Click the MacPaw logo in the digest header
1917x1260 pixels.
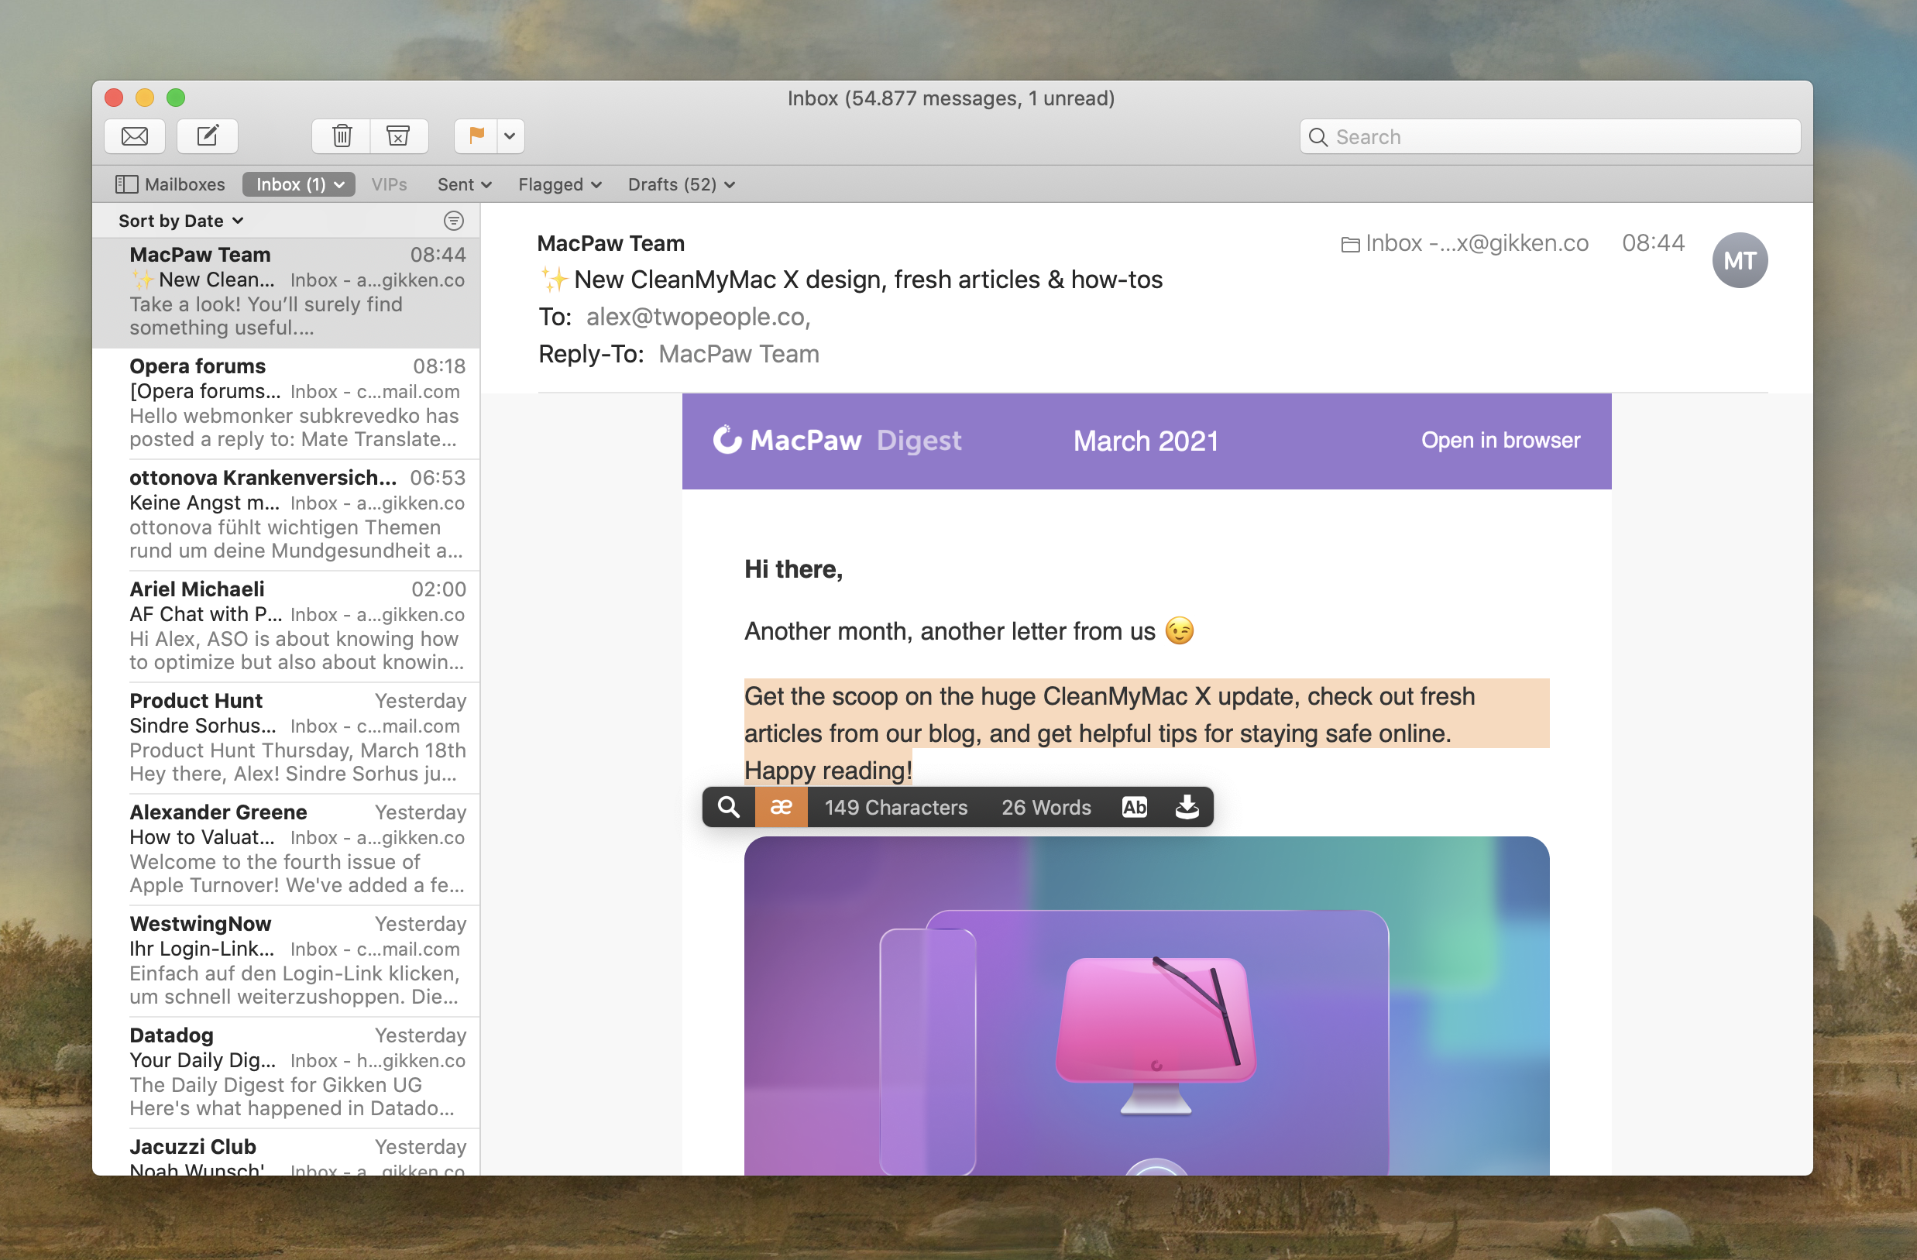[787, 441]
